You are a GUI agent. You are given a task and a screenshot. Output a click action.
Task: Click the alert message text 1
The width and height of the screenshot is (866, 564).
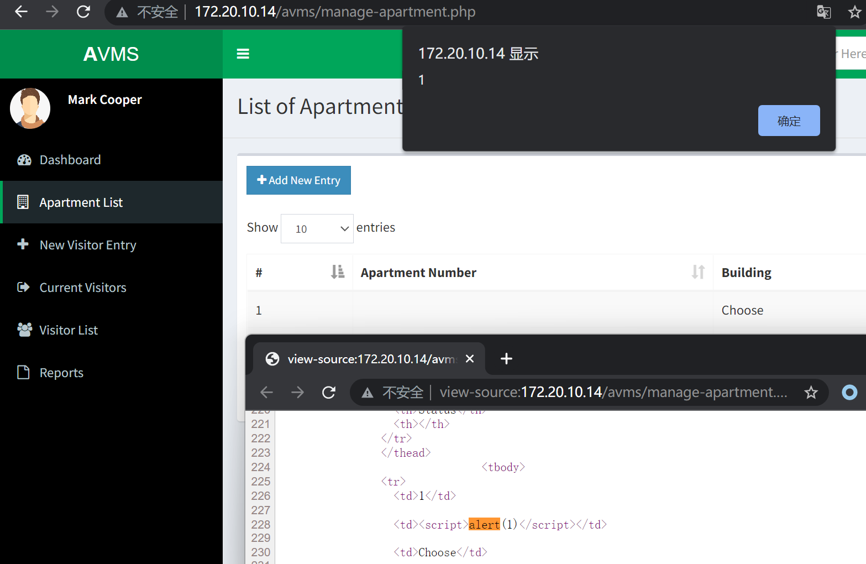coord(421,80)
